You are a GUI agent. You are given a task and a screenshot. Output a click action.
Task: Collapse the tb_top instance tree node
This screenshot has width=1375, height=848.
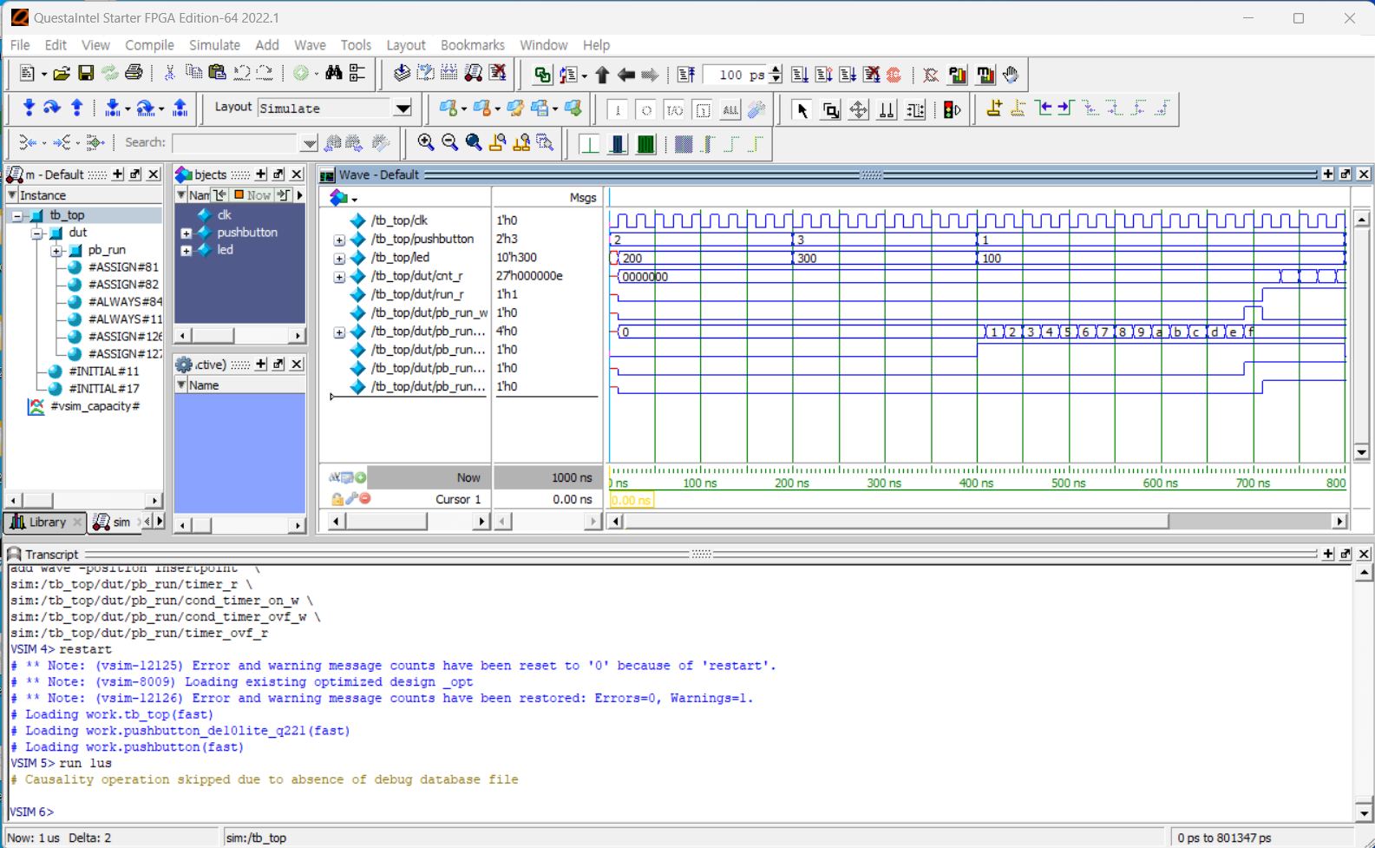pos(17,215)
